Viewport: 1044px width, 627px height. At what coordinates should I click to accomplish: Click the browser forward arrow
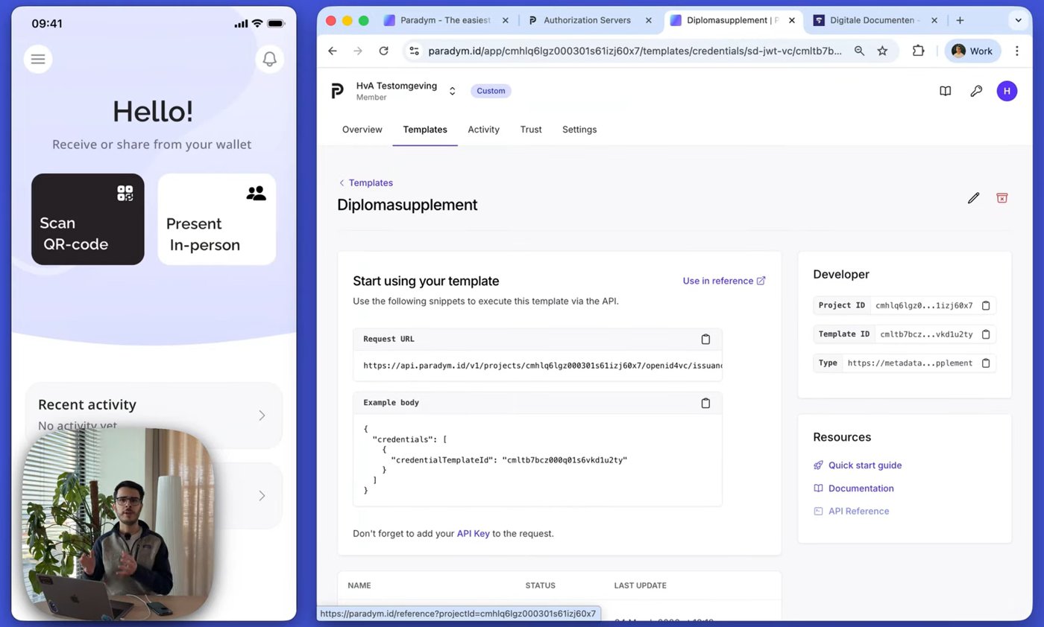click(358, 51)
